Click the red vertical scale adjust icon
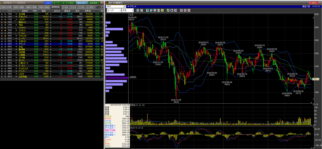Image resolution: width=322 pixels, height=149 pixels. (181, 10)
